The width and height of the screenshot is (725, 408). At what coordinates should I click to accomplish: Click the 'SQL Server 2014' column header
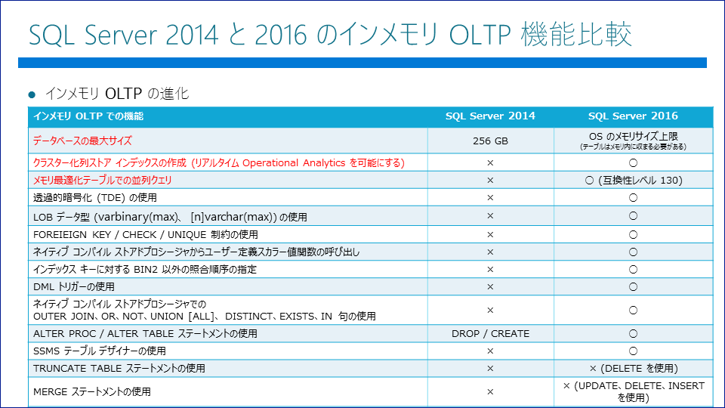(490, 116)
